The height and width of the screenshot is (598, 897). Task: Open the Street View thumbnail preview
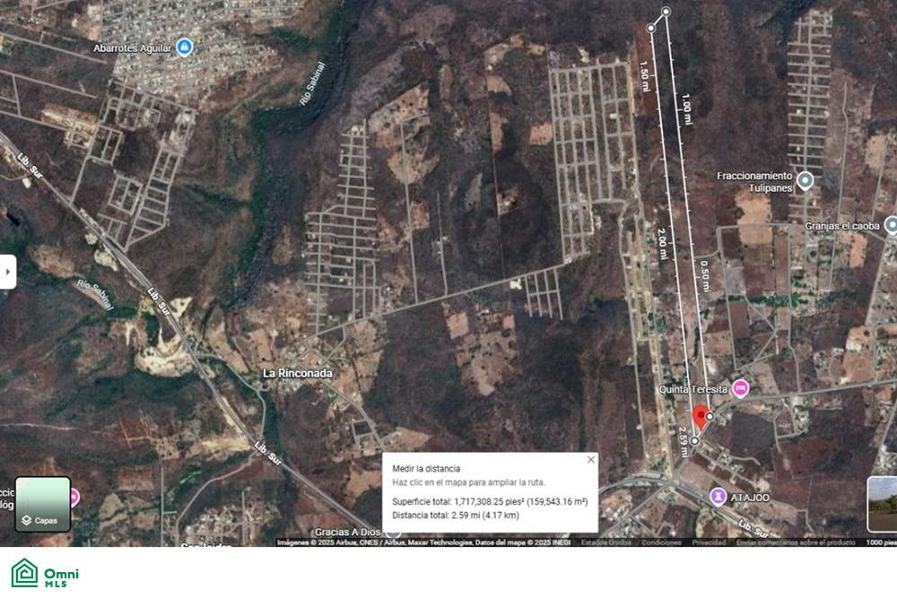point(882,504)
